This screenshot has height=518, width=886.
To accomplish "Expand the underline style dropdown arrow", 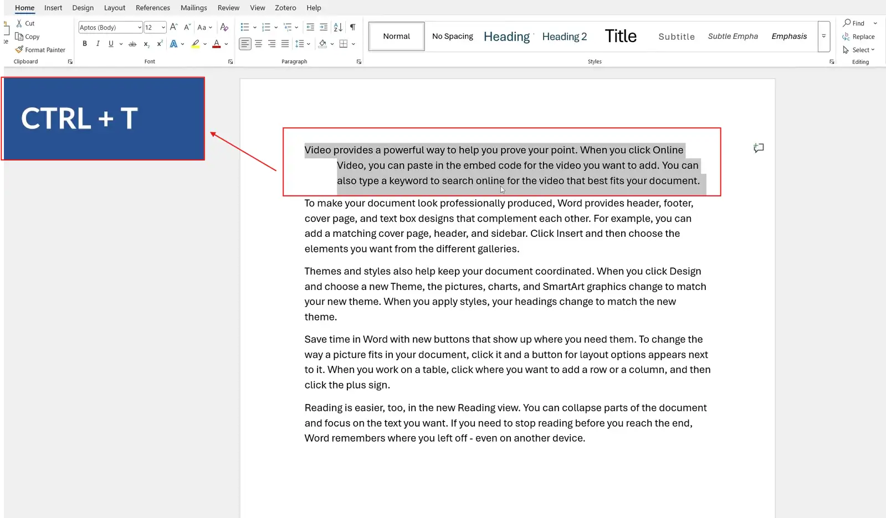I will (x=121, y=44).
